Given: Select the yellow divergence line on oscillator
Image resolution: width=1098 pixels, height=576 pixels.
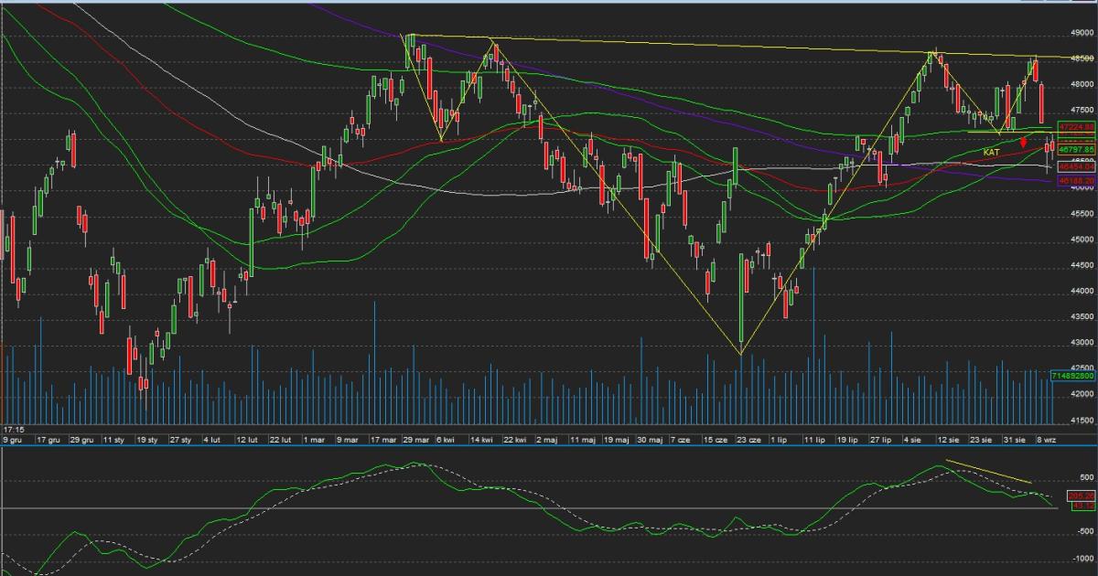Looking at the screenshot, I should click(988, 470).
